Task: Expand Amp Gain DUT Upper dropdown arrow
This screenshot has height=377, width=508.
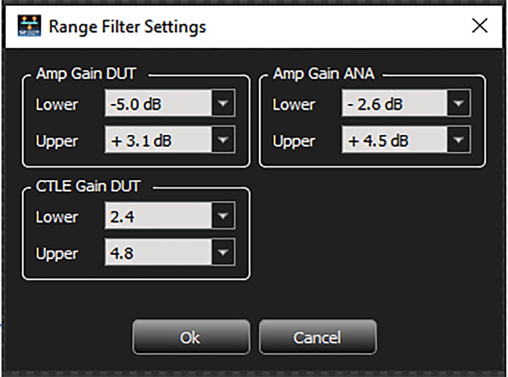Action: (223, 140)
